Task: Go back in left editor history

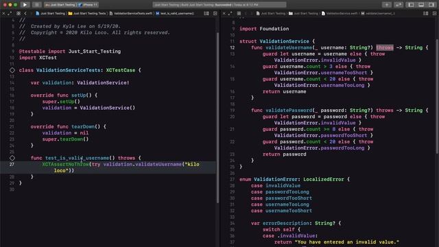Action: click(x=25, y=13)
